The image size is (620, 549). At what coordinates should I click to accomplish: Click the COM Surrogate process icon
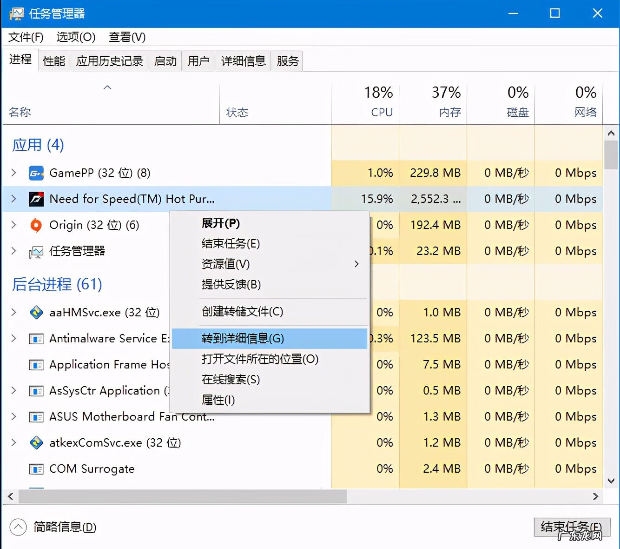(x=36, y=469)
